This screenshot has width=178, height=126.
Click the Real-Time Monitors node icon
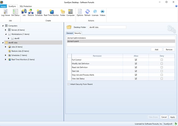pyautogui.click(x=9, y=59)
